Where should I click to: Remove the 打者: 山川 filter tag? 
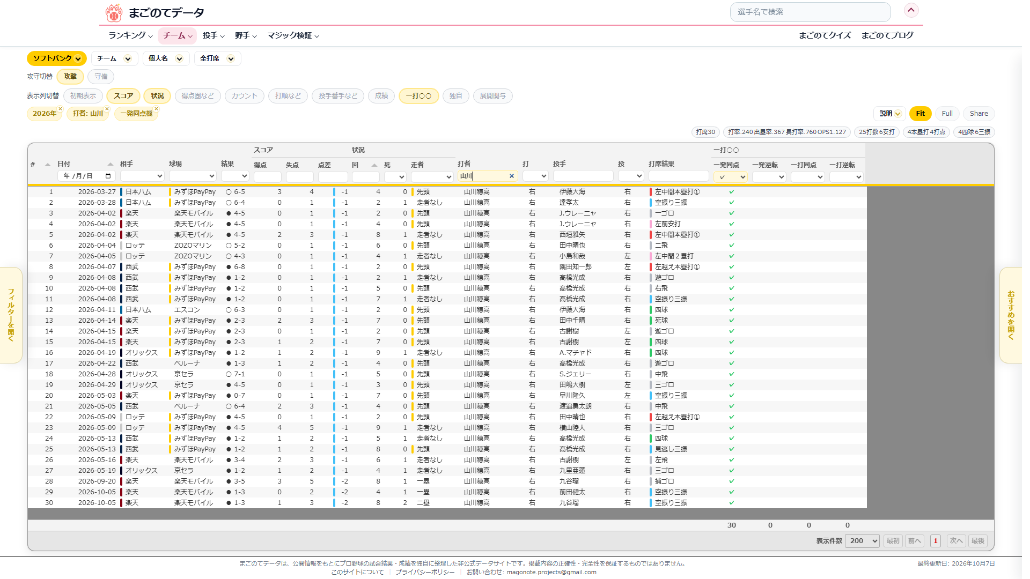pyautogui.click(x=107, y=109)
